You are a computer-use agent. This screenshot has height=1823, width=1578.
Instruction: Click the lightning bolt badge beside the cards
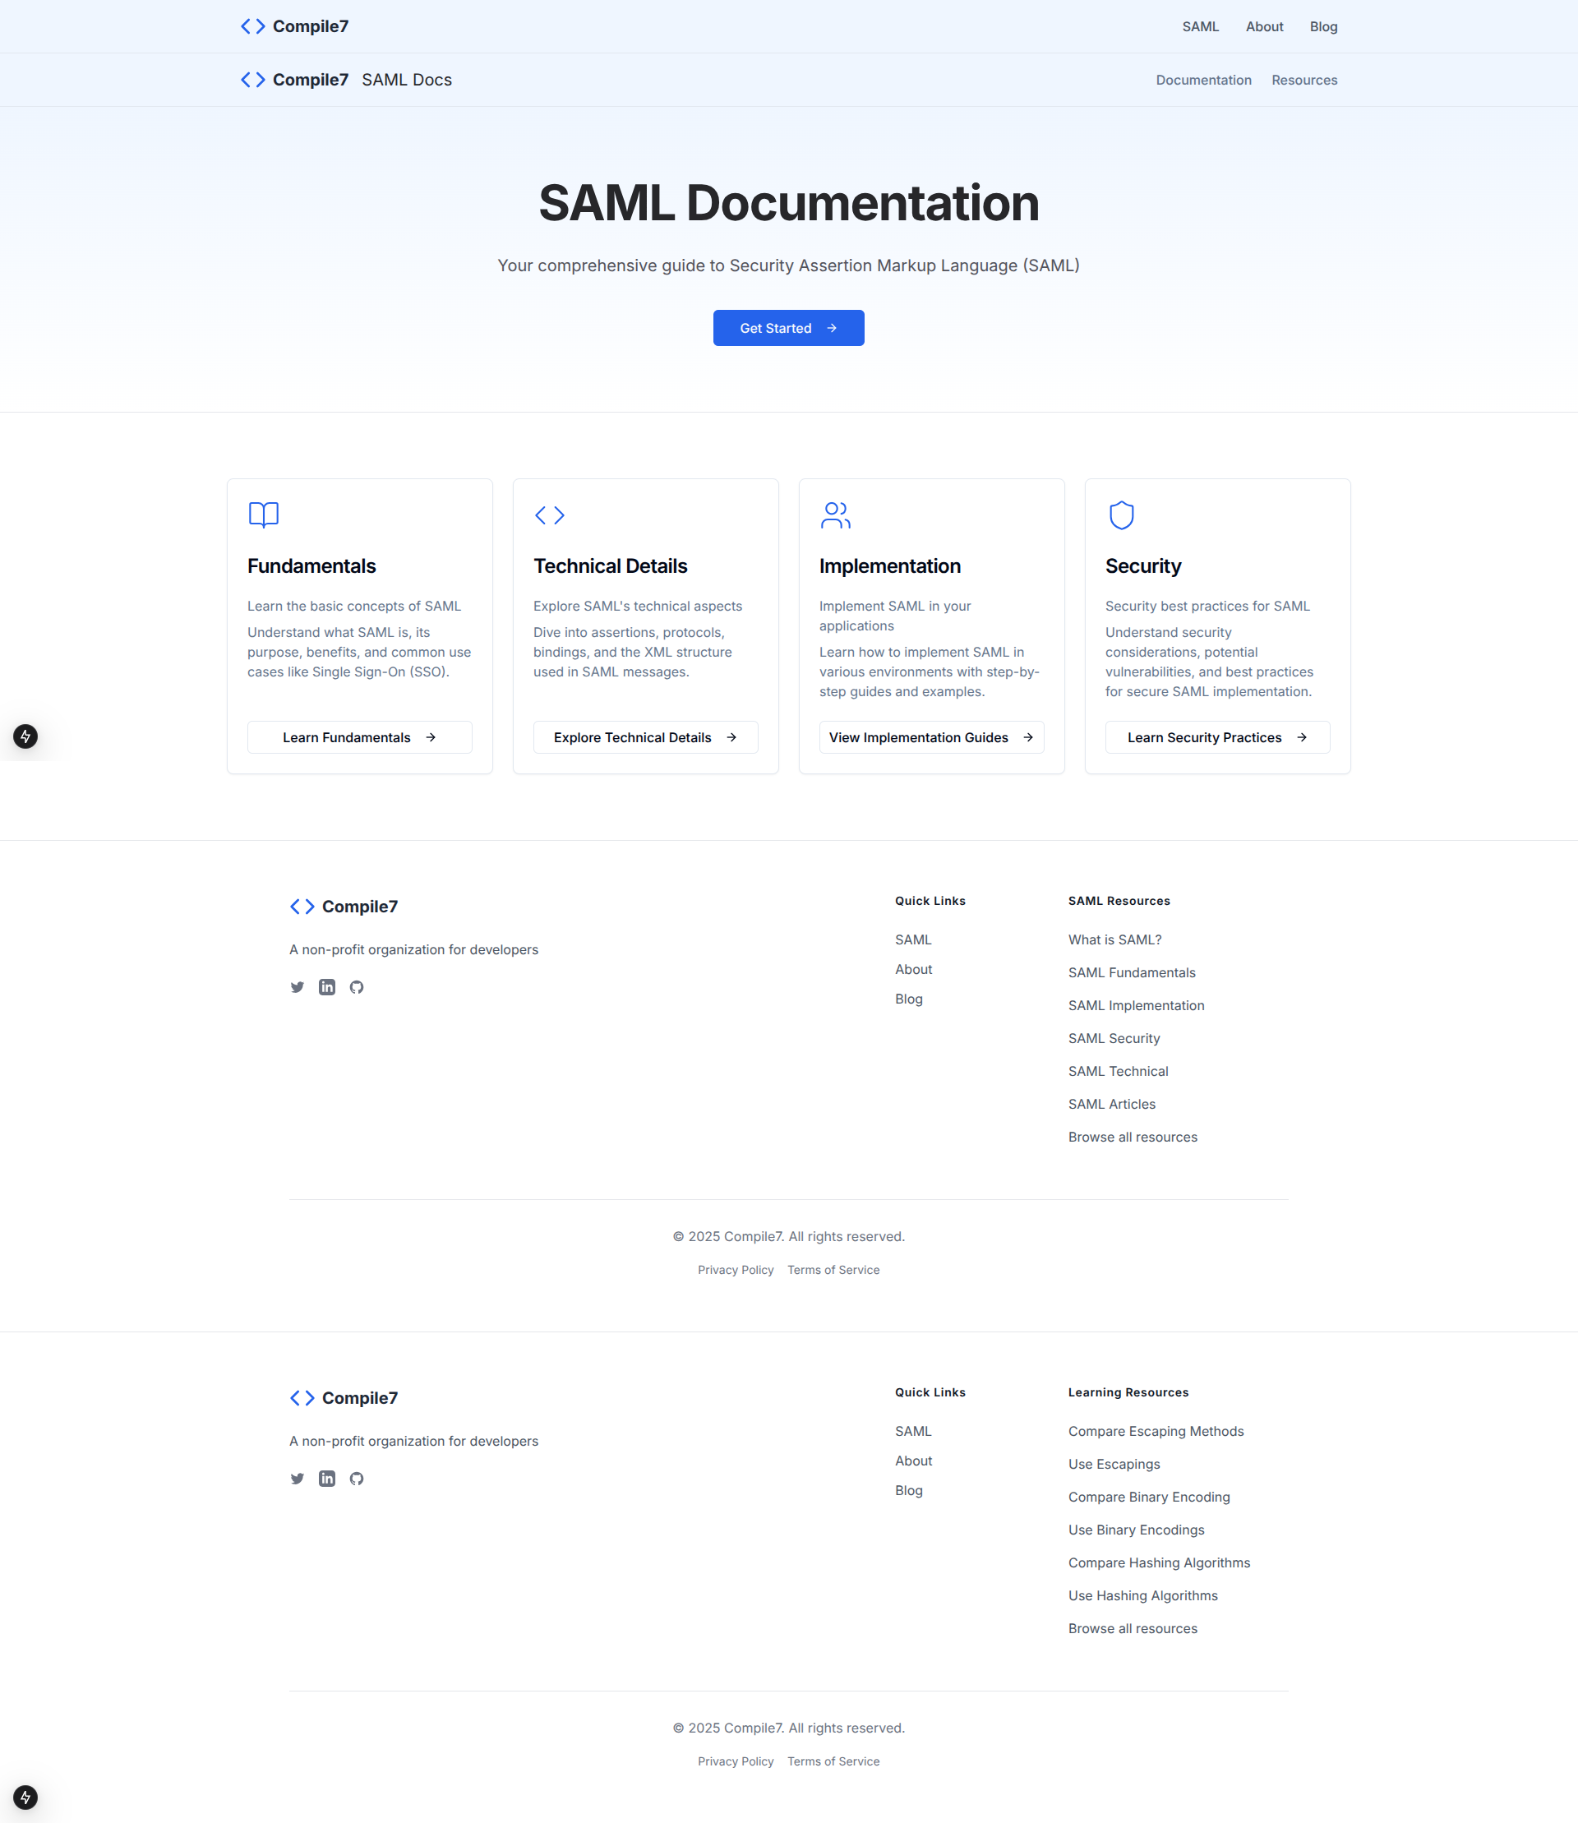click(25, 736)
